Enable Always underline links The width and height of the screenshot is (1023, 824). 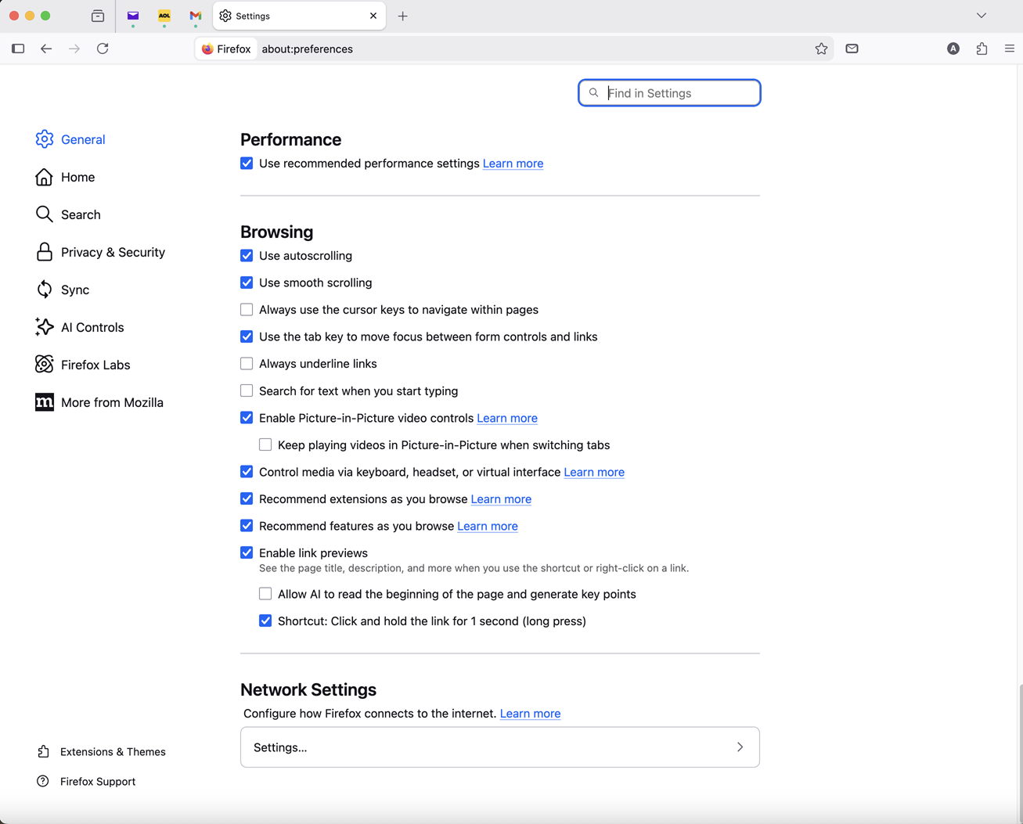coord(247,363)
